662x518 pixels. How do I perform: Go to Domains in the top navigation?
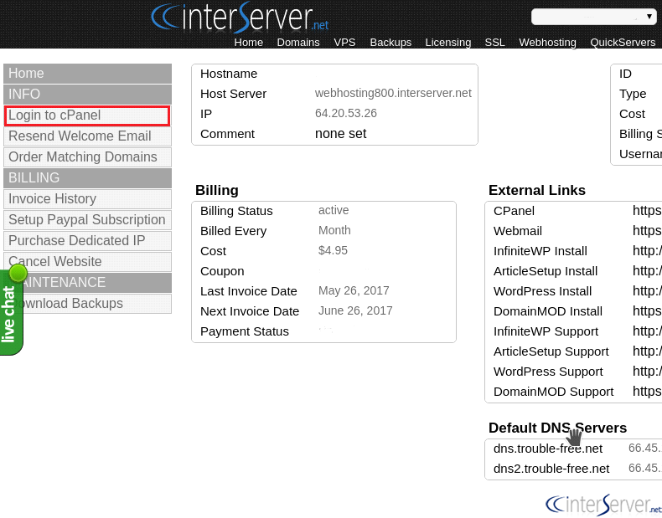298,42
